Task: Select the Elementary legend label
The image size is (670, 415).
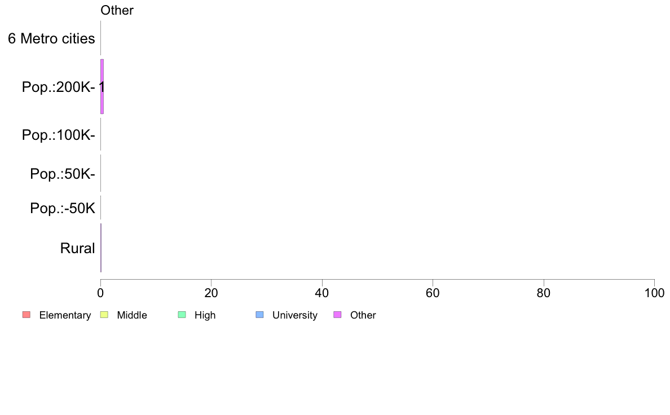Action: click(65, 315)
